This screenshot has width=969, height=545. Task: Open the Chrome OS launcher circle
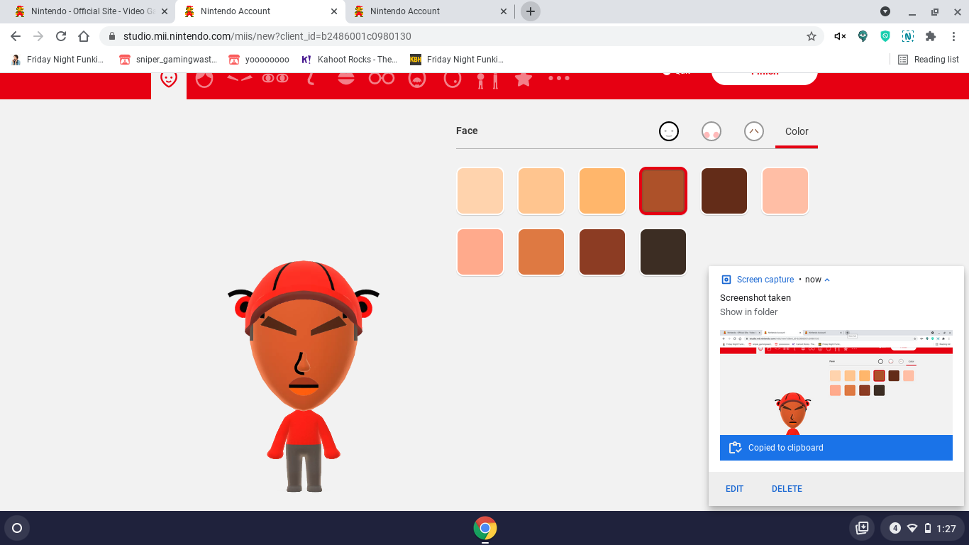pos(17,528)
